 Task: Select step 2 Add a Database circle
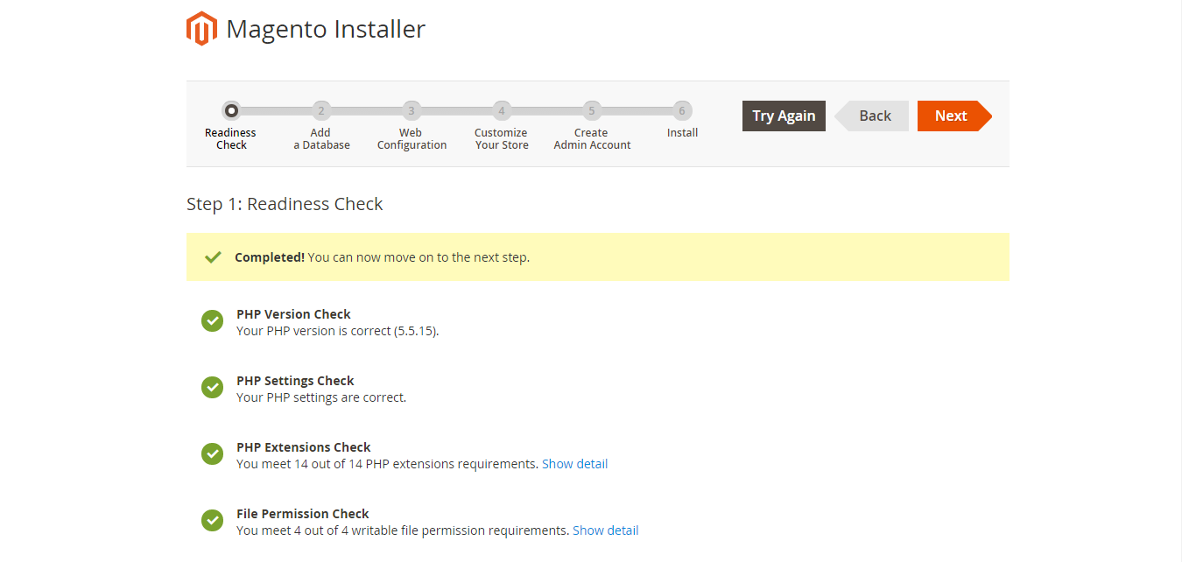321,111
